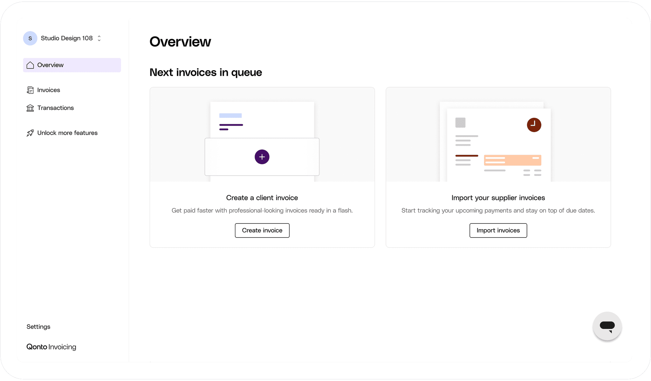Screen dimensions: 651x381
Task: Click the S organization avatar
Action: 30,38
